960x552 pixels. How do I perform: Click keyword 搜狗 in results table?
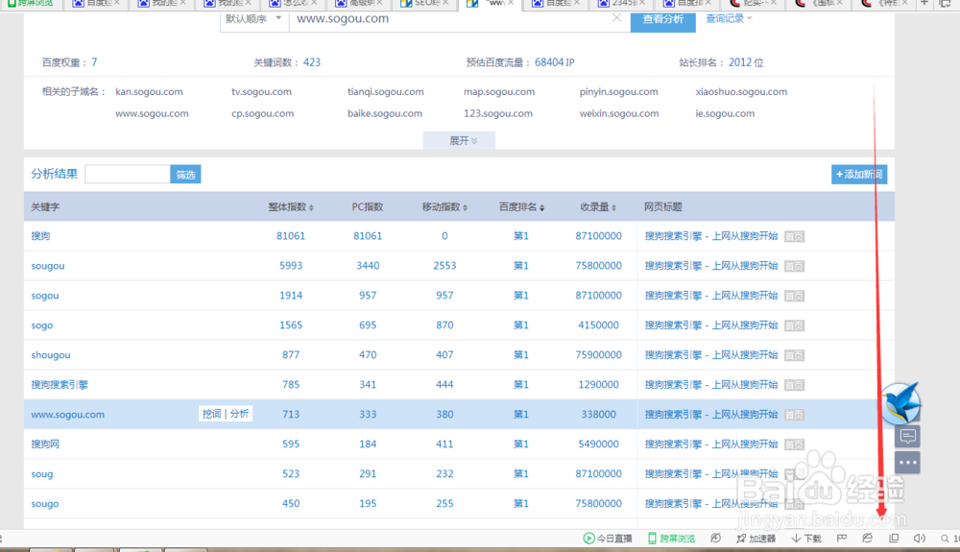click(x=40, y=236)
